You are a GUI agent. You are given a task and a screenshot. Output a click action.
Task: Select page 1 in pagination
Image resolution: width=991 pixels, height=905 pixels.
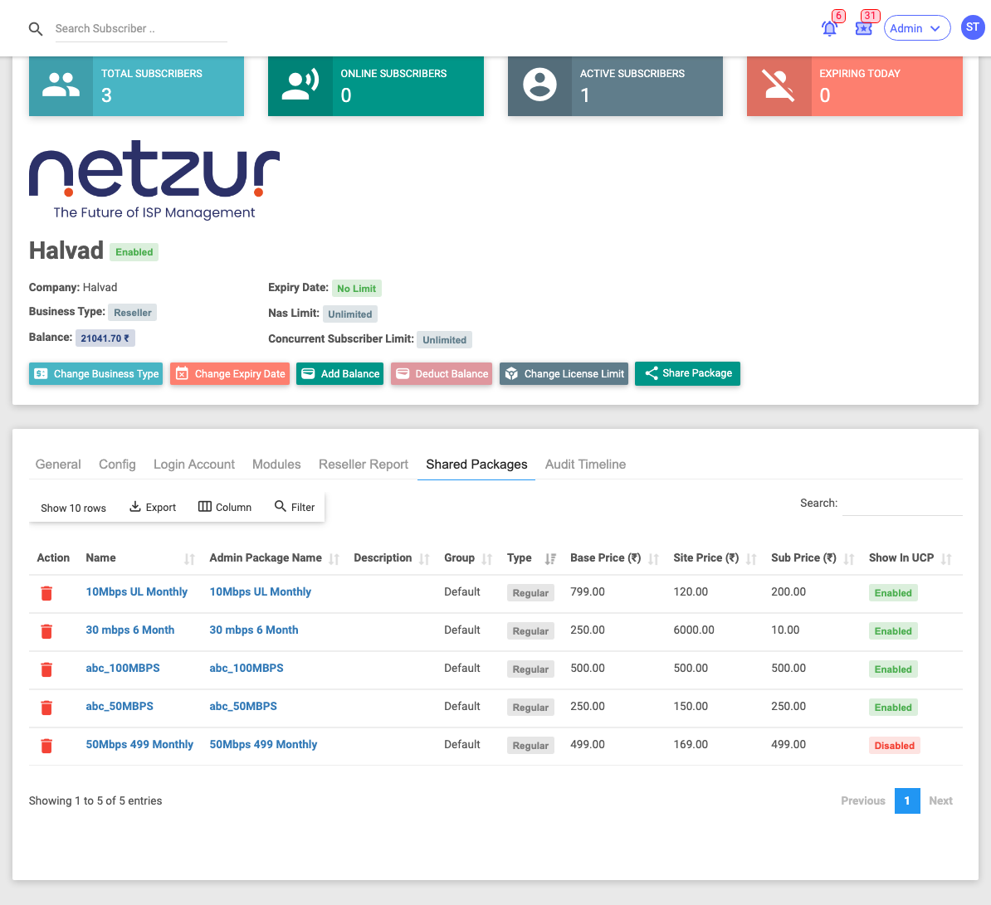(907, 800)
